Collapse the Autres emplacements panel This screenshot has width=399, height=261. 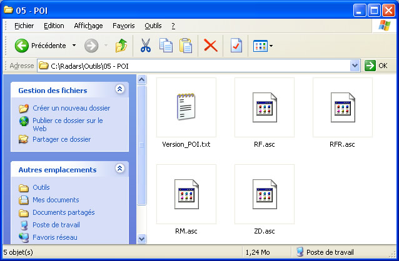119,168
